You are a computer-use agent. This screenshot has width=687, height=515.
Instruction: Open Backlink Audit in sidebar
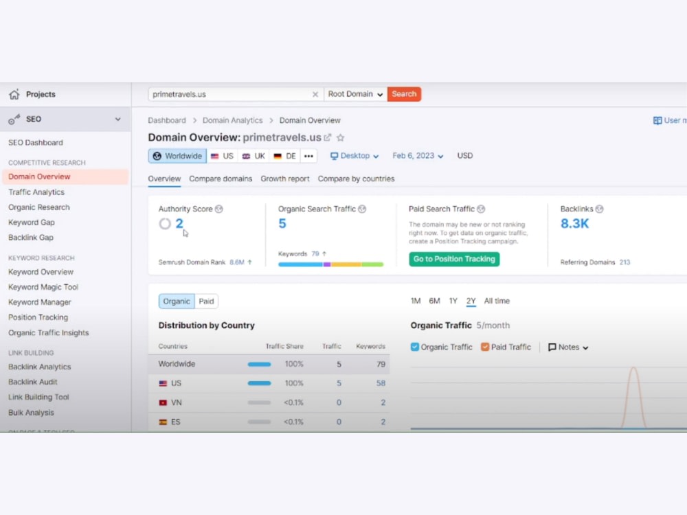click(33, 382)
